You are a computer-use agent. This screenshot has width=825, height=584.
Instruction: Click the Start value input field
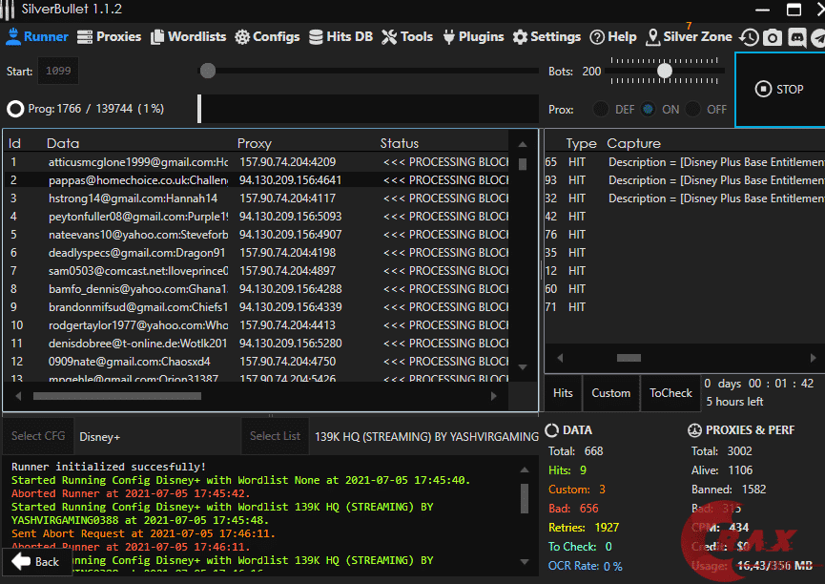point(58,72)
